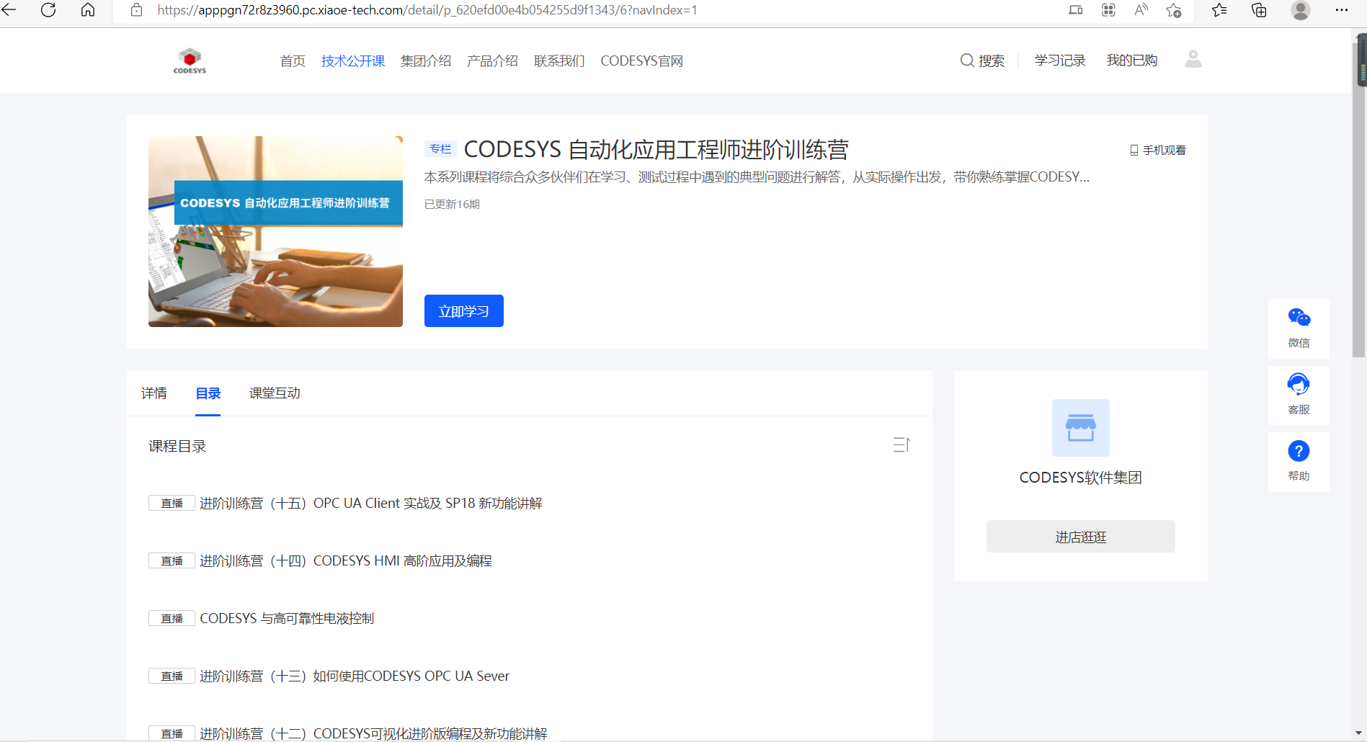Open customer service headset icon
The image size is (1367, 742).
click(x=1298, y=385)
